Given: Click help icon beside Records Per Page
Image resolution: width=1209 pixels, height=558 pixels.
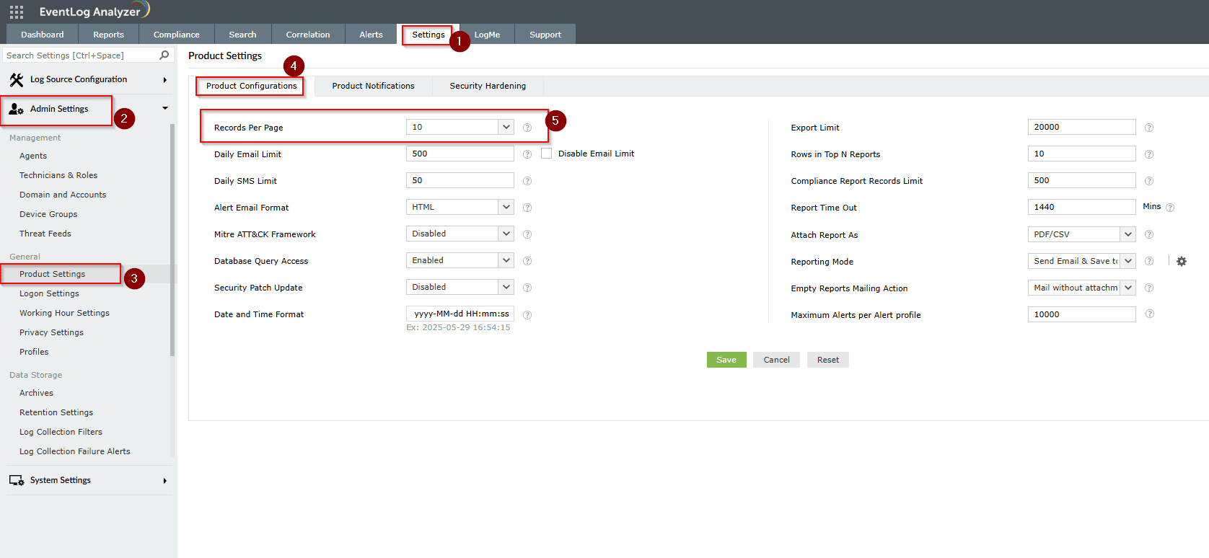Looking at the screenshot, I should pos(527,128).
